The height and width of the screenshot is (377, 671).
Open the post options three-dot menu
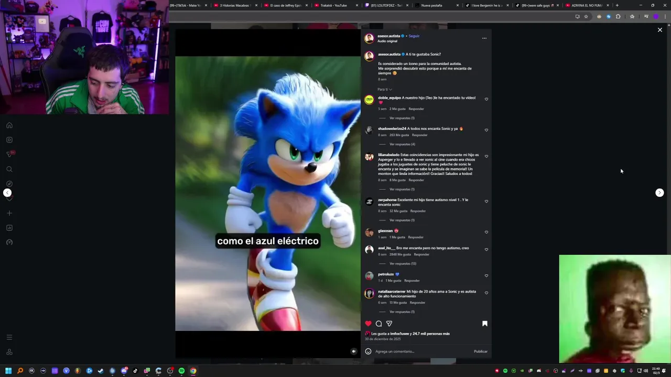484,38
